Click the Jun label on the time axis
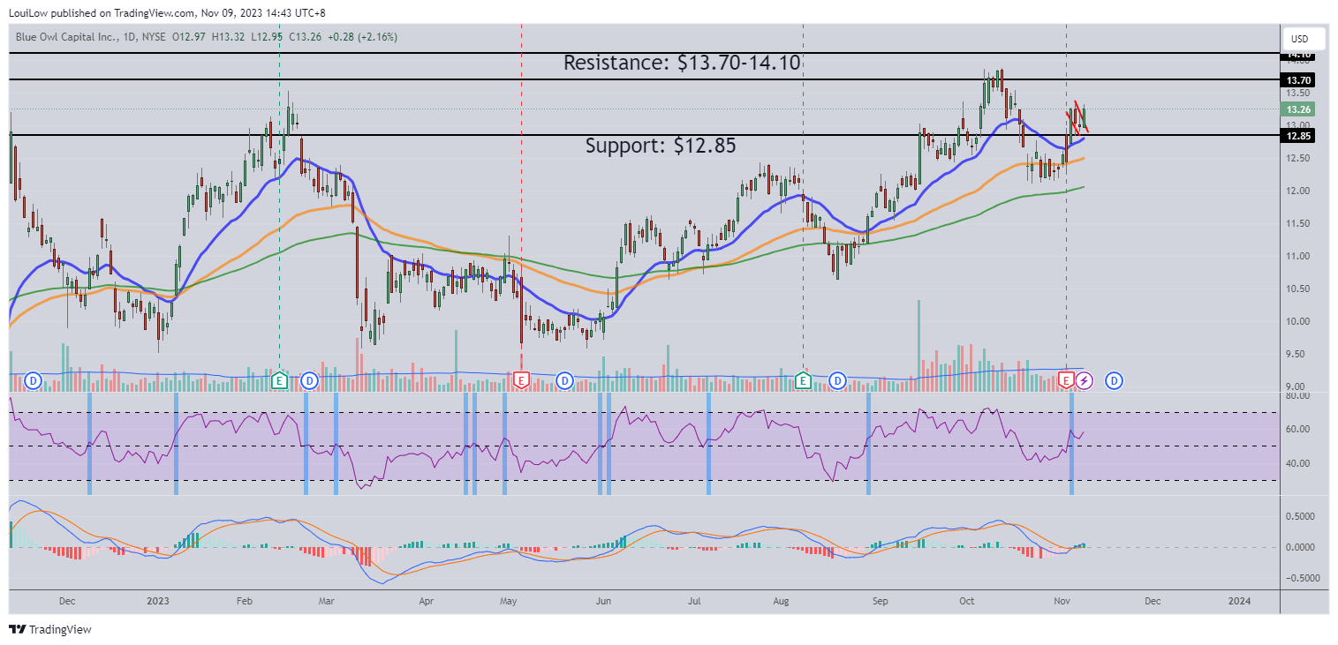Image resolution: width=1338 pixels, height=645 pixels. [604, 601]
